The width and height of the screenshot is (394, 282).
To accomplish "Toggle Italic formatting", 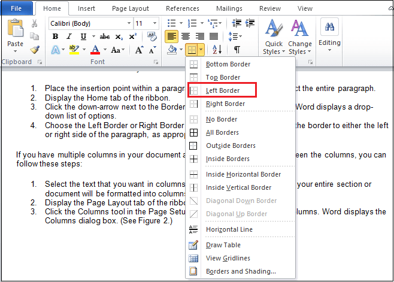I will (x=69, y=37).
